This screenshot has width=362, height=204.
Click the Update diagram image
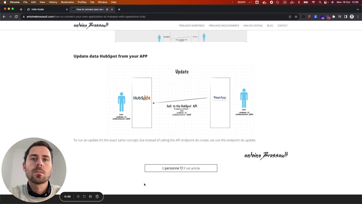click(x=180, y=99)
